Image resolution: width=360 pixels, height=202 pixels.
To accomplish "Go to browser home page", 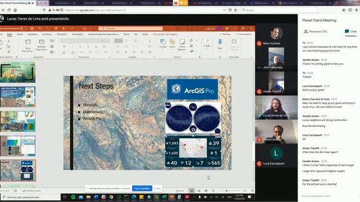I will tap(15, 10).
